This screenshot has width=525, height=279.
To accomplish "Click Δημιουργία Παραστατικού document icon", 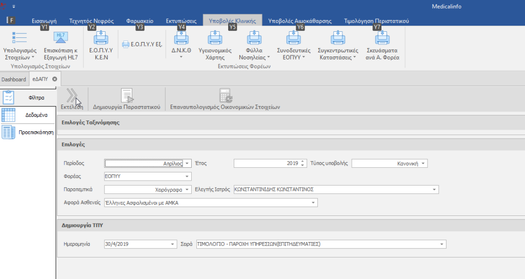I will (x=127, y=95).
